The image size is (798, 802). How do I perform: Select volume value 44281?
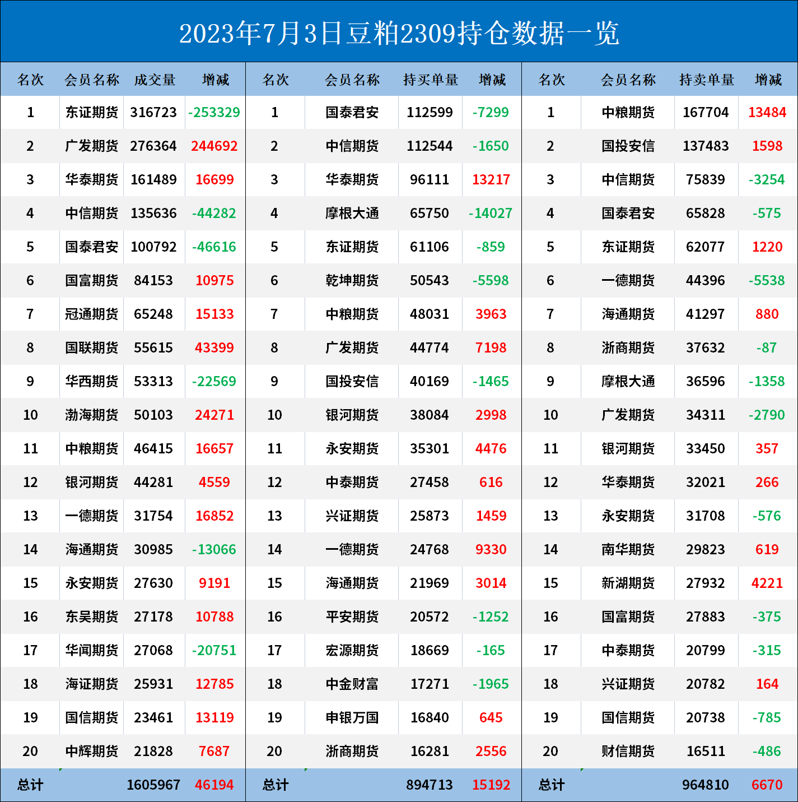click(x=153, y=483)
